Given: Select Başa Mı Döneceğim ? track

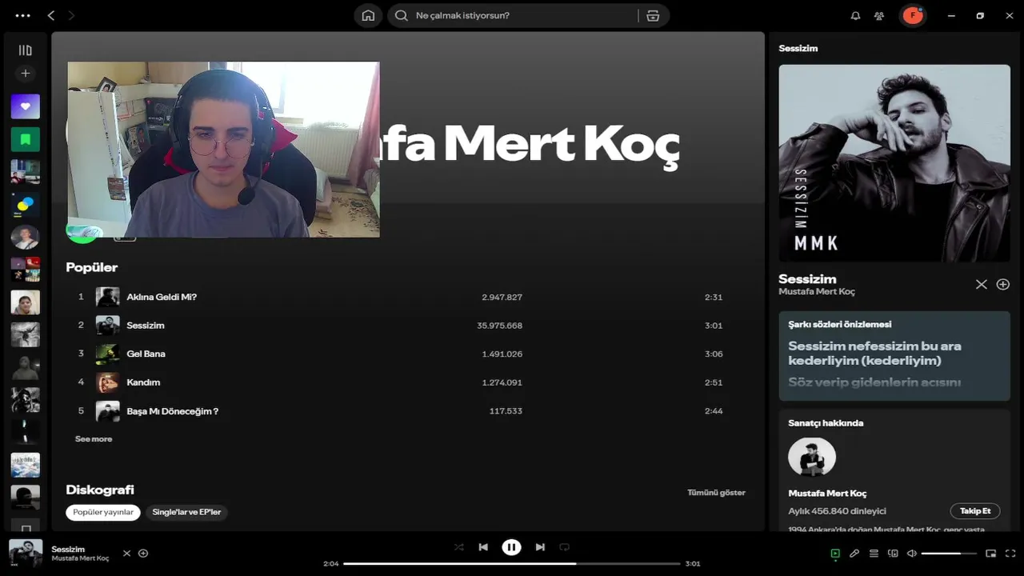Looking at the screenshot, I should click(x=406, y=411).
